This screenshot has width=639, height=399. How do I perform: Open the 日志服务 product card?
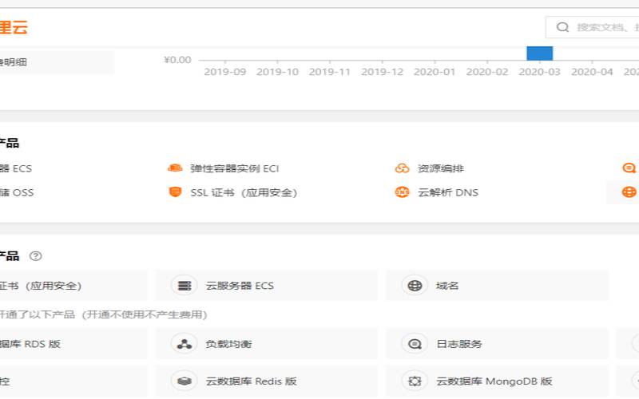point(497,344)
